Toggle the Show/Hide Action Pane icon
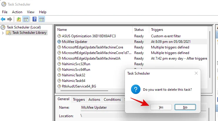 click(x=42, y=19)
